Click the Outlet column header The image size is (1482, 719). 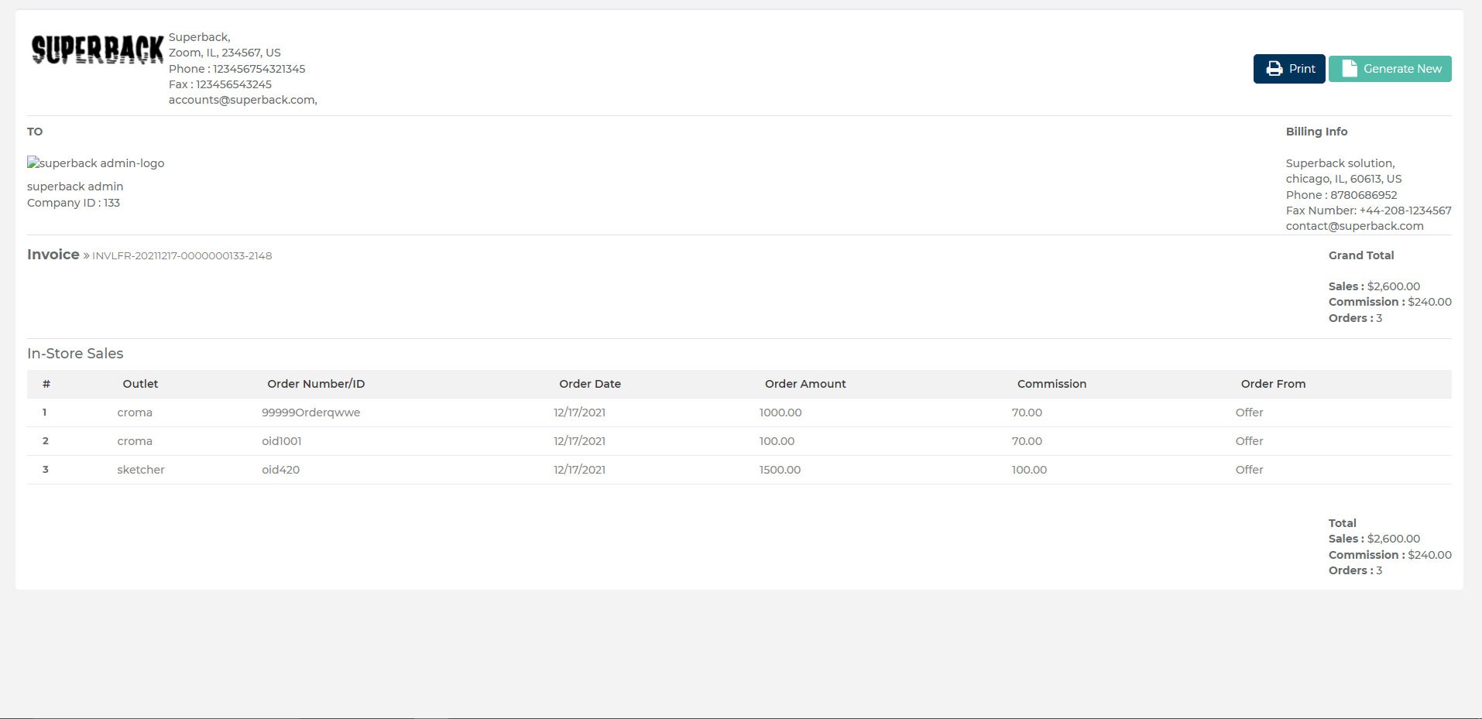pyautogui.click(x=140, y=384)
